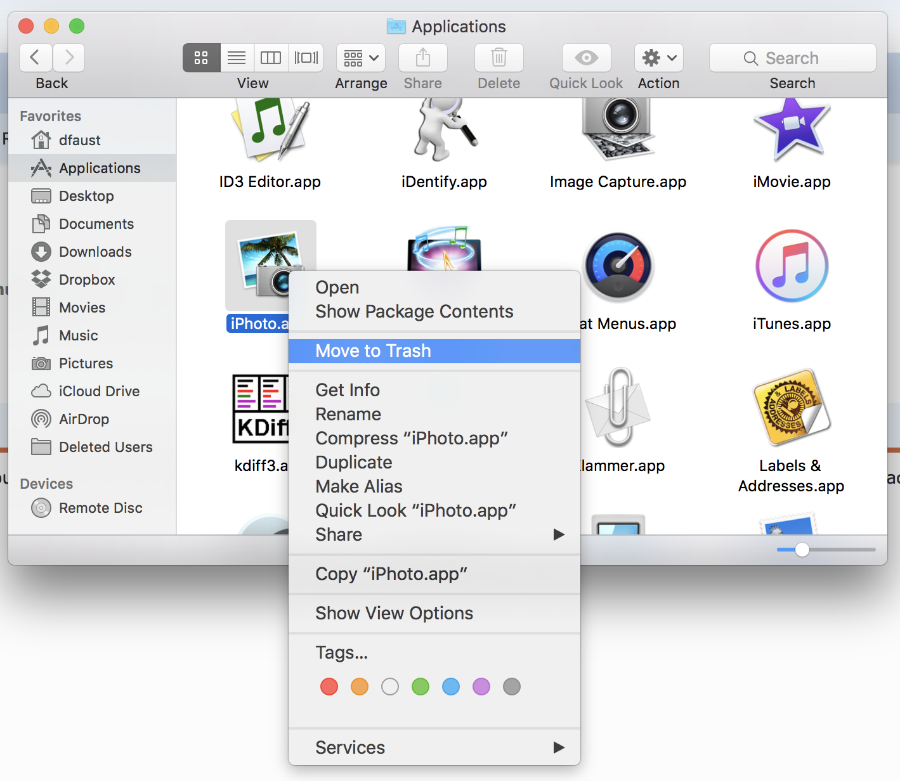This screenshot has width=900, height=781.
Task: Go back with the left chevron button
Action: tap(36, 58)
